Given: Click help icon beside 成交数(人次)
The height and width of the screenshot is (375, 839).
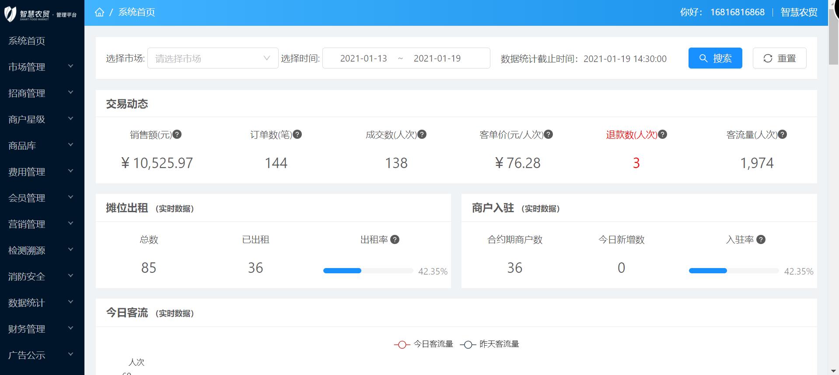Looking at the screenshot, I should tap(422, 134).
